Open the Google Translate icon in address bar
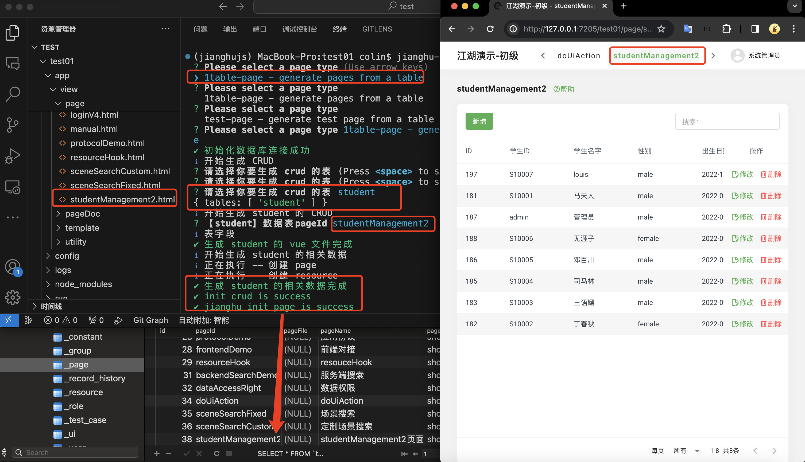This screenshot has height=462, width=805. tap(688, 29)
